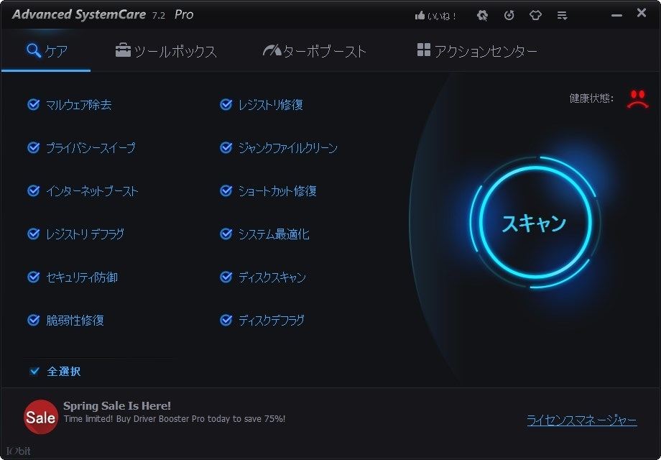Open the rescue/restore clock icon
This screenshot has height=460, width=661.
509,16
